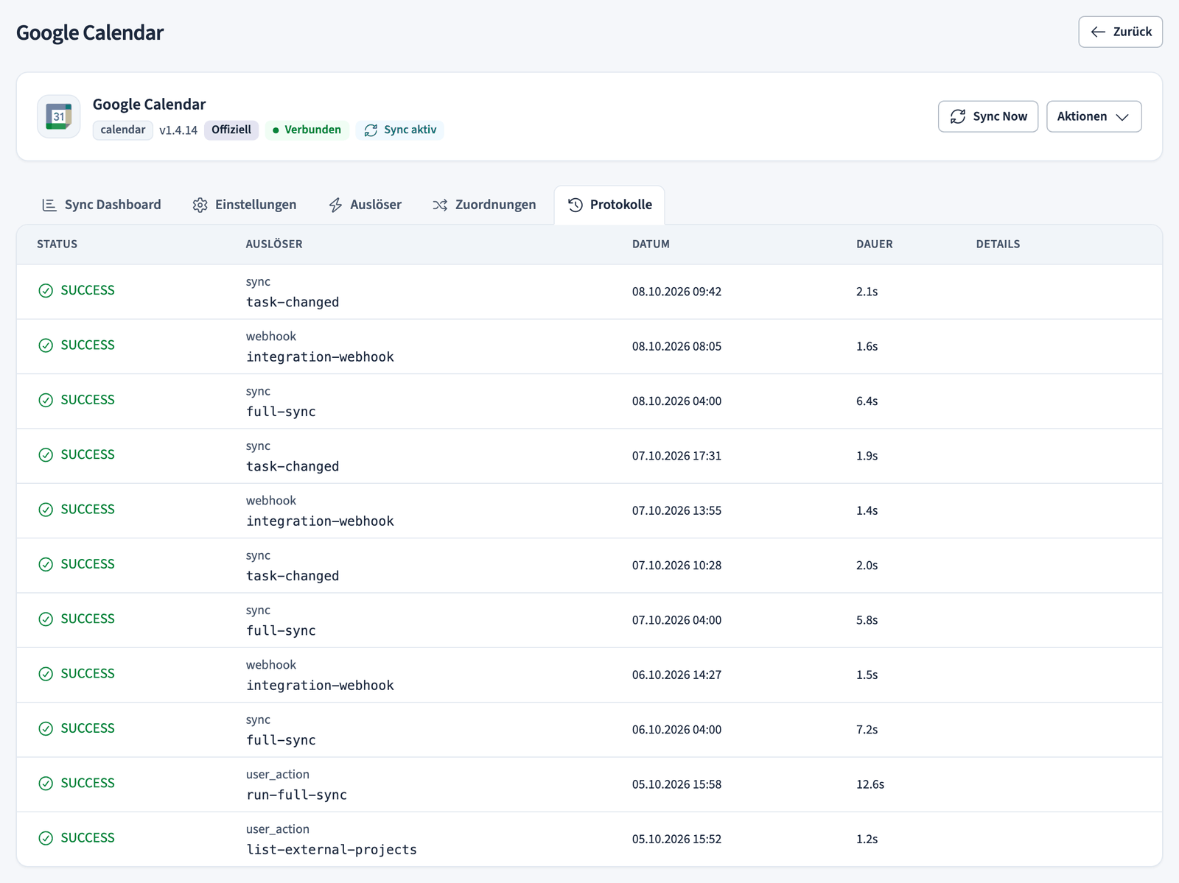This screenshot has height=883, width=1179.
Task: Click full-sync trigger dated 07.10.2026 04:00
Action: point(281,631)
